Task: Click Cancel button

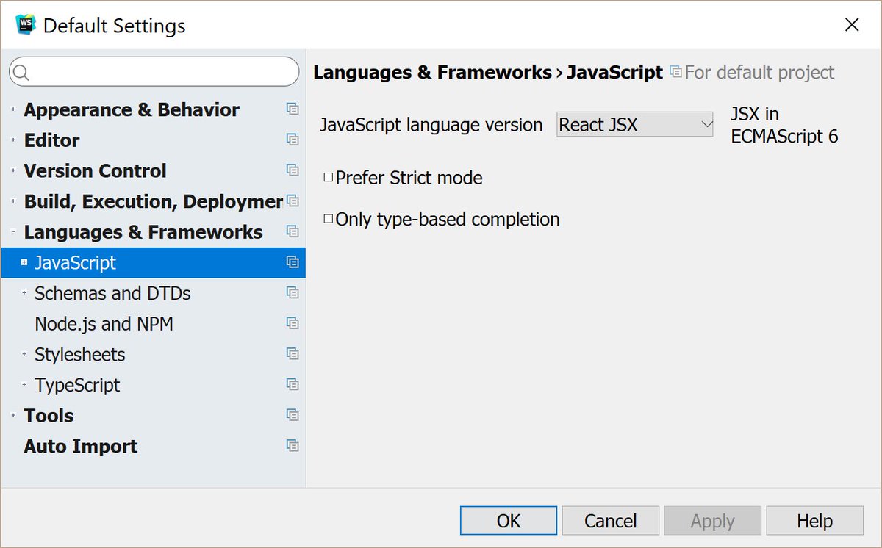Action: [610, 521]
